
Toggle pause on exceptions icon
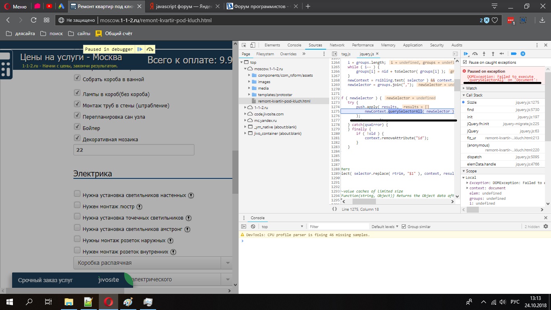(x=523, y=53)
